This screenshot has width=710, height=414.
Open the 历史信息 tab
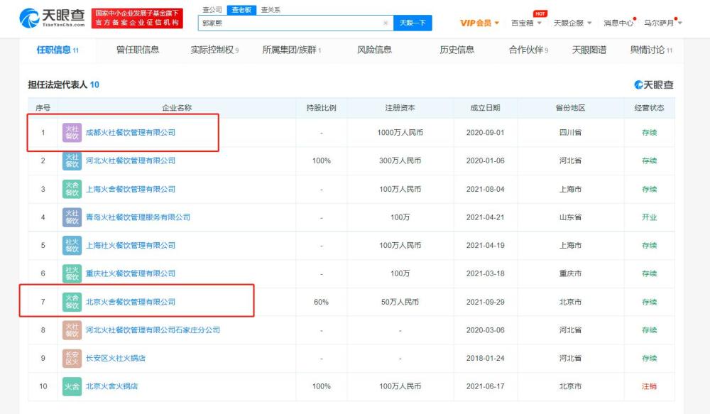coord(457,50)
